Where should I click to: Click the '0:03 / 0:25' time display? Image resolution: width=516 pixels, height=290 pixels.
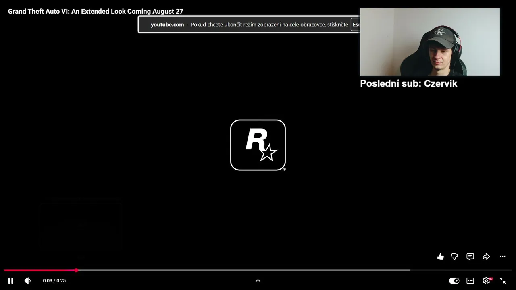pos(54,281)
